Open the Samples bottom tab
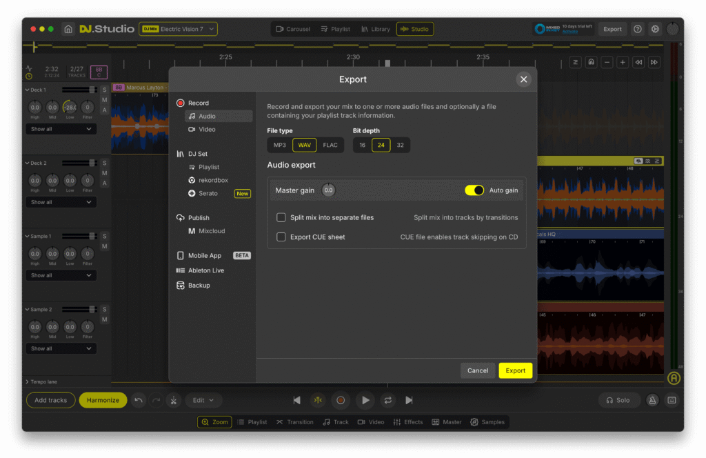Screen dimensions: 706x458 point(487,422)
